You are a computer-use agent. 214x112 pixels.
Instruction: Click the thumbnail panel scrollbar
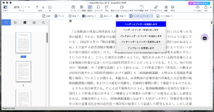(47, 38)
